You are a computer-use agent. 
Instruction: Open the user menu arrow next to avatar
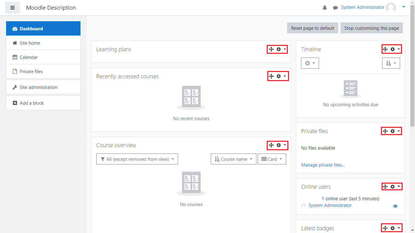tap(403, 7)
